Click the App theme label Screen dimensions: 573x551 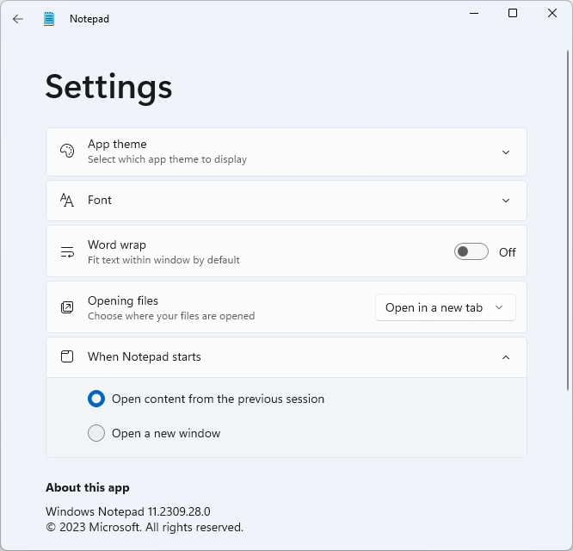click(x=117, y=144)
